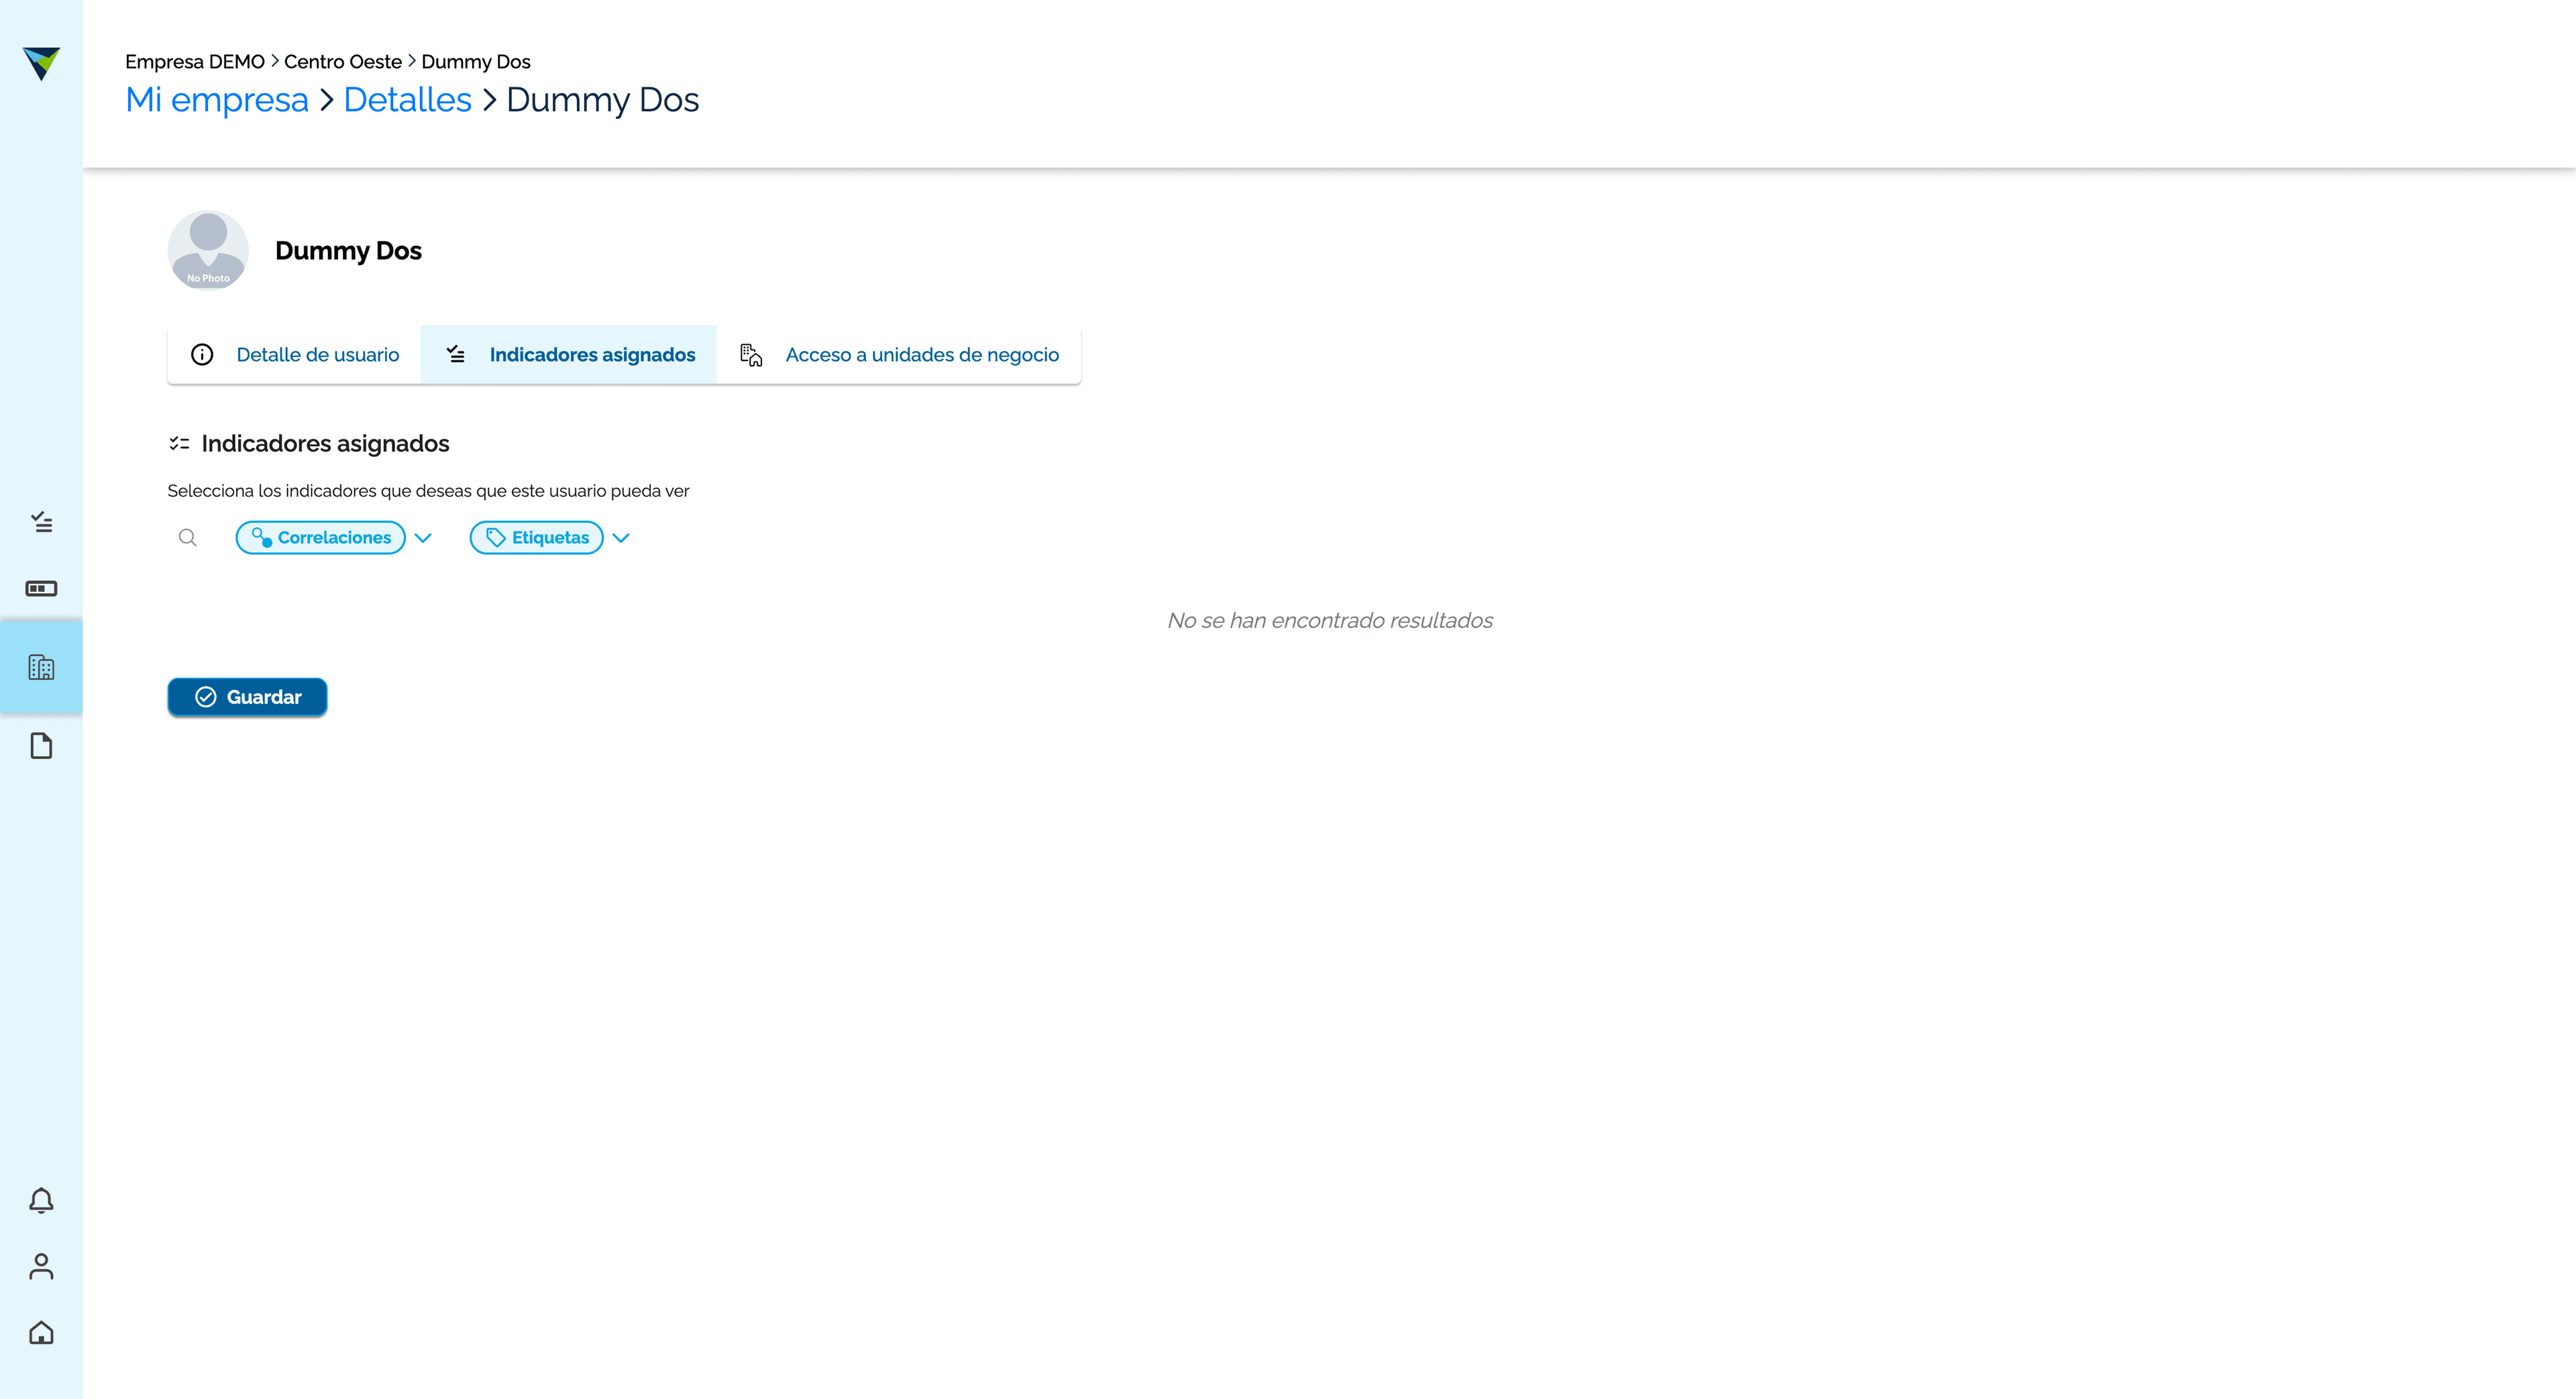The image size is (2576, 1399).
Task: Click the 'Selecciona los indicadores' instruction text
Action: tap(428, 491)
